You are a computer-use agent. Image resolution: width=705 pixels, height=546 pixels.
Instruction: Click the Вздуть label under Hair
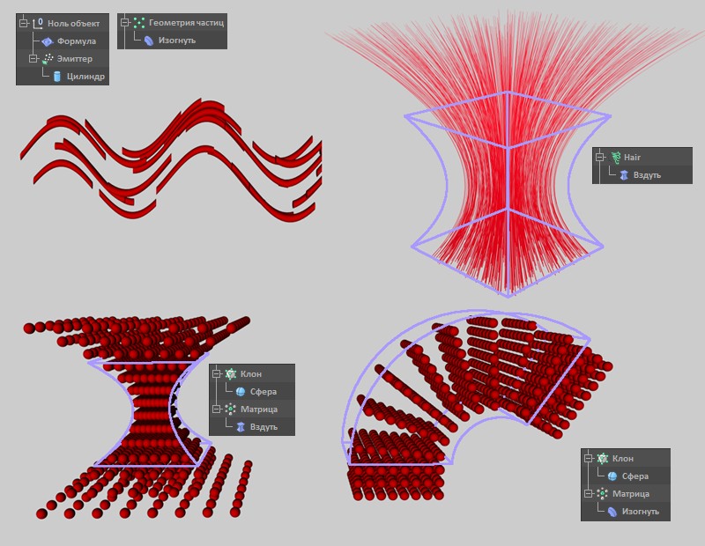click(x=647, y=175)
